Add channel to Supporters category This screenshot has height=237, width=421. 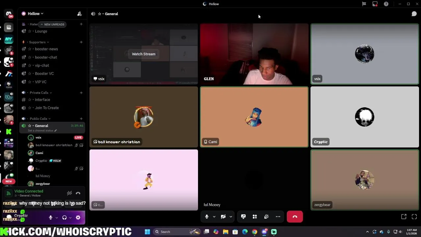point(81,42)
